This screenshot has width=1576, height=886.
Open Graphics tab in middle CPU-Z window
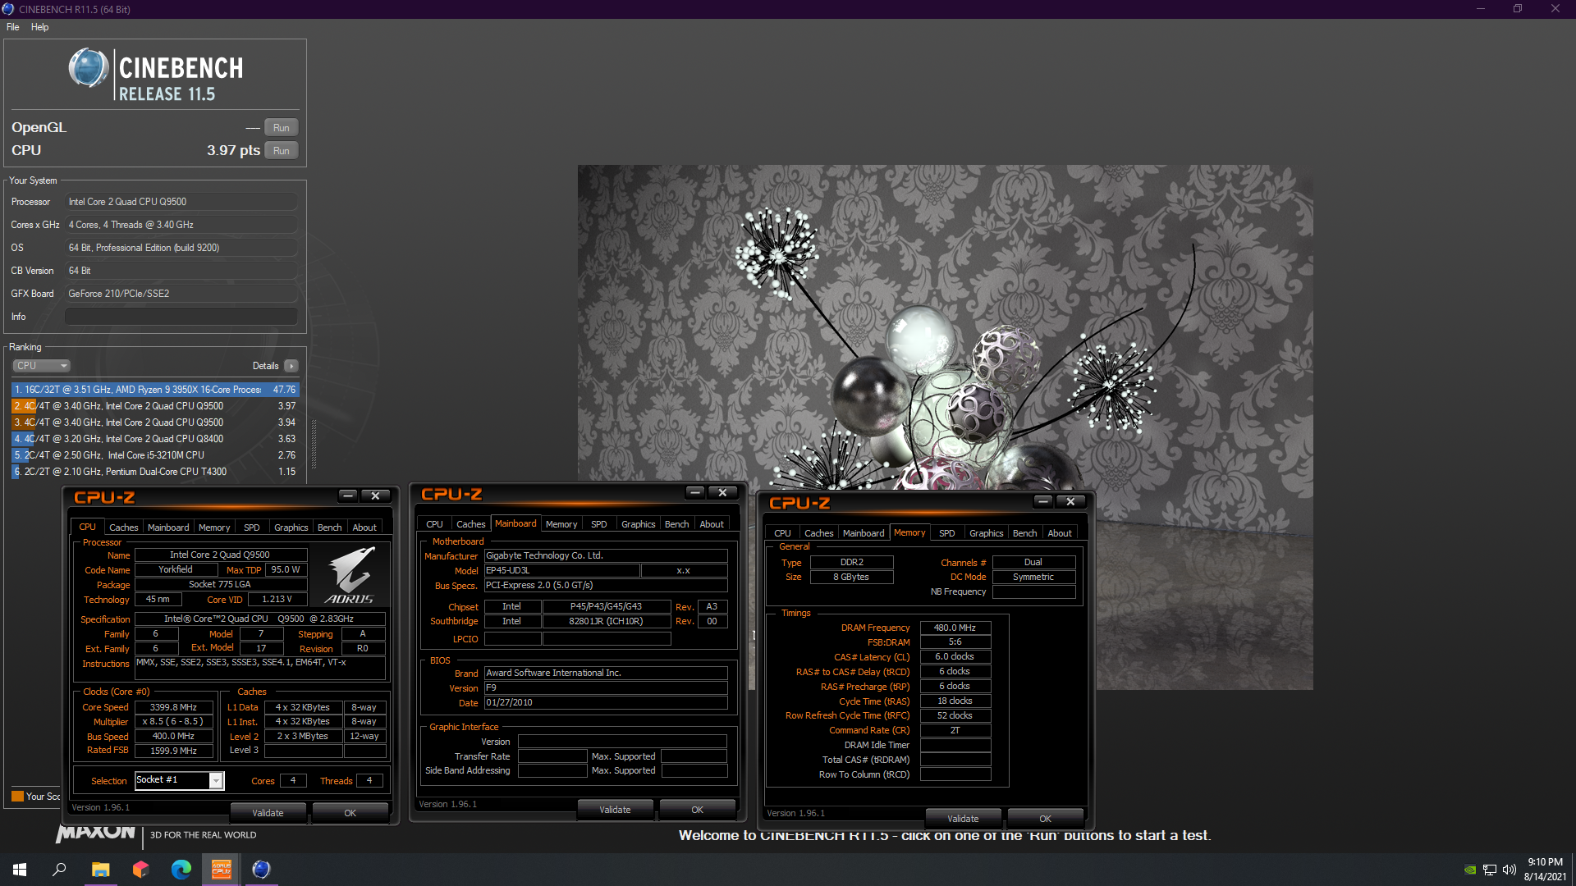[639, 524]
